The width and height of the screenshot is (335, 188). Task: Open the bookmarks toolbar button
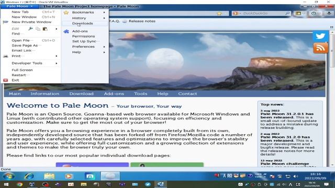pos(298,14)
